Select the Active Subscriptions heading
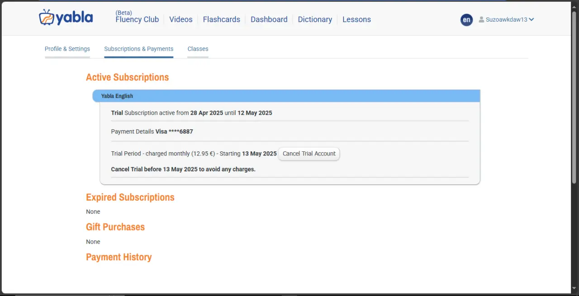579x296 pixels. pyautogui.click(x=127, y=77)
